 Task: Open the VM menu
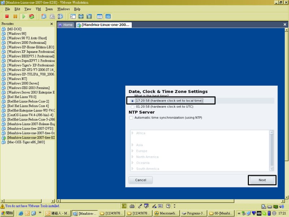pyautogui.click(x=38, y=9)
